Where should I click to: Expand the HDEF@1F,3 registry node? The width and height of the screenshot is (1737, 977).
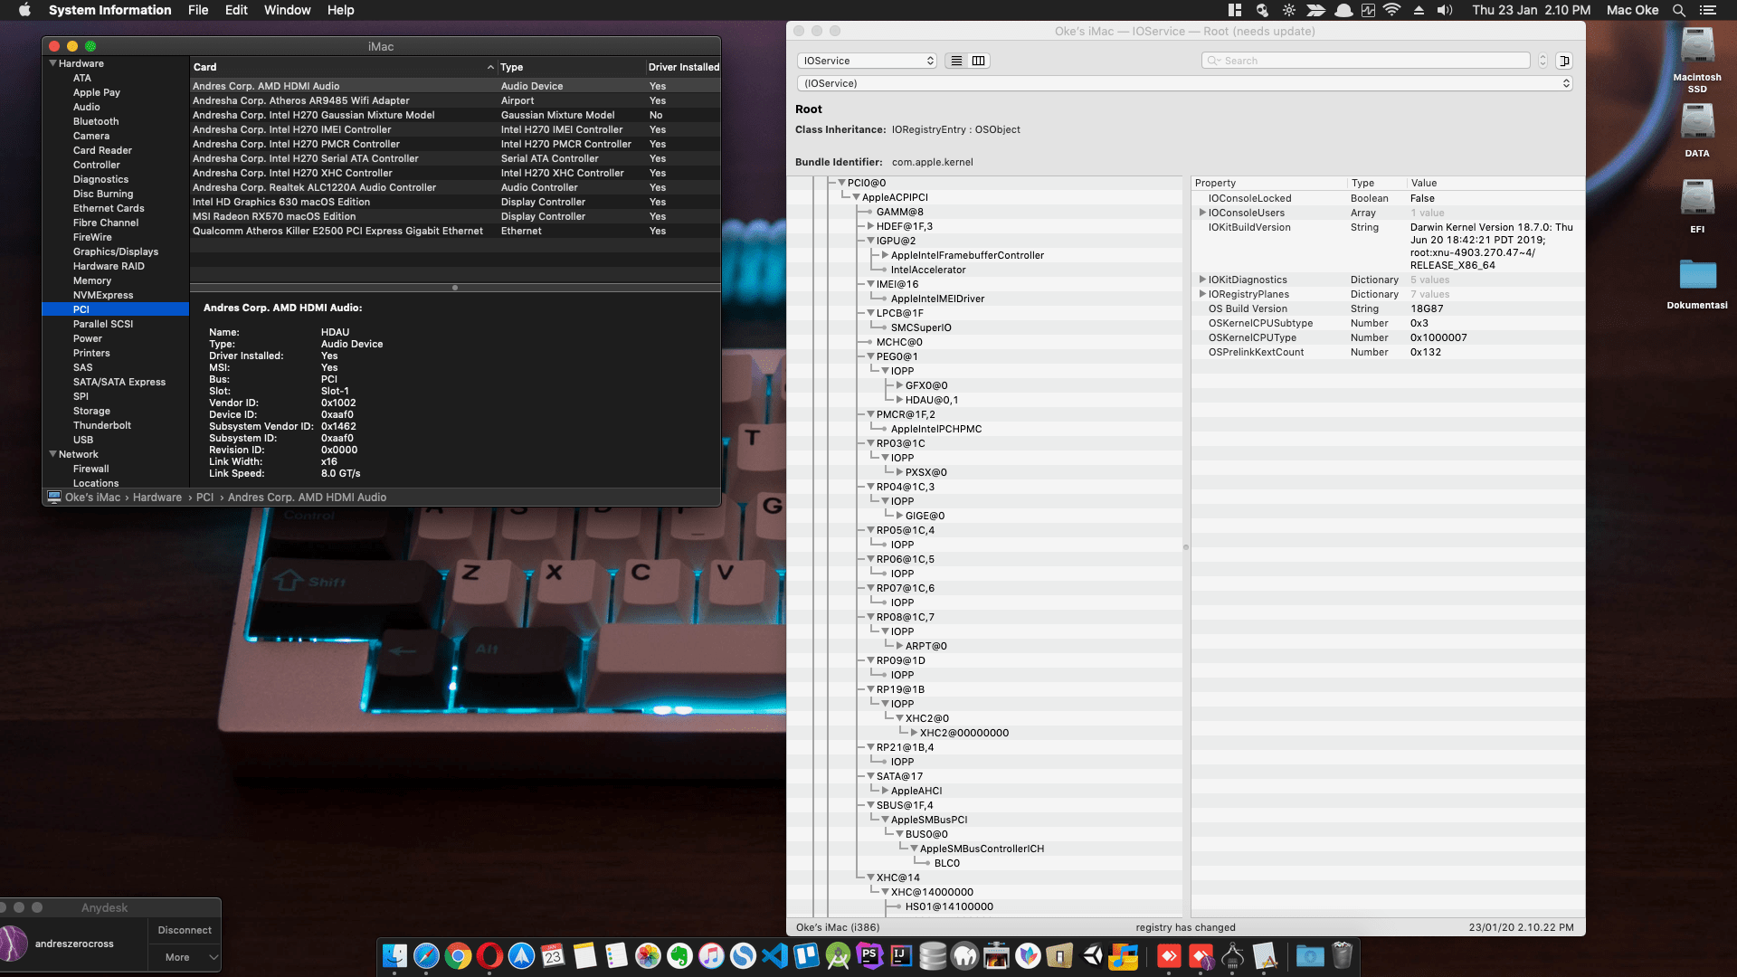click(x=870, y=226)
